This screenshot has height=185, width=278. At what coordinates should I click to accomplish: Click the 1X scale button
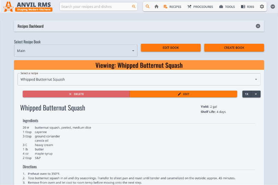(x=246, y=94)
